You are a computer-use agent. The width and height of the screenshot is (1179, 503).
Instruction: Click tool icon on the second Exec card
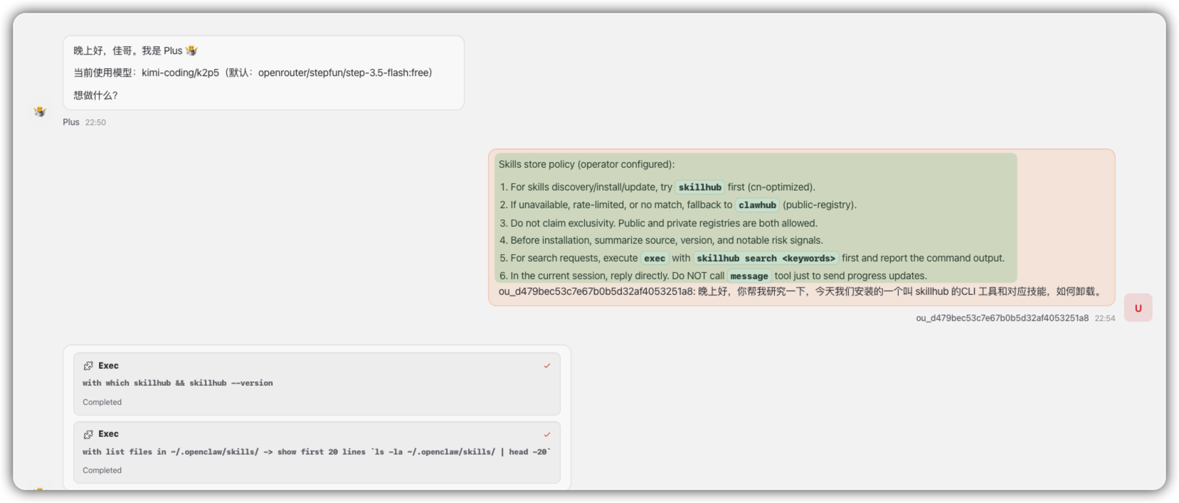pyautogui.click(x=88, y=434)
